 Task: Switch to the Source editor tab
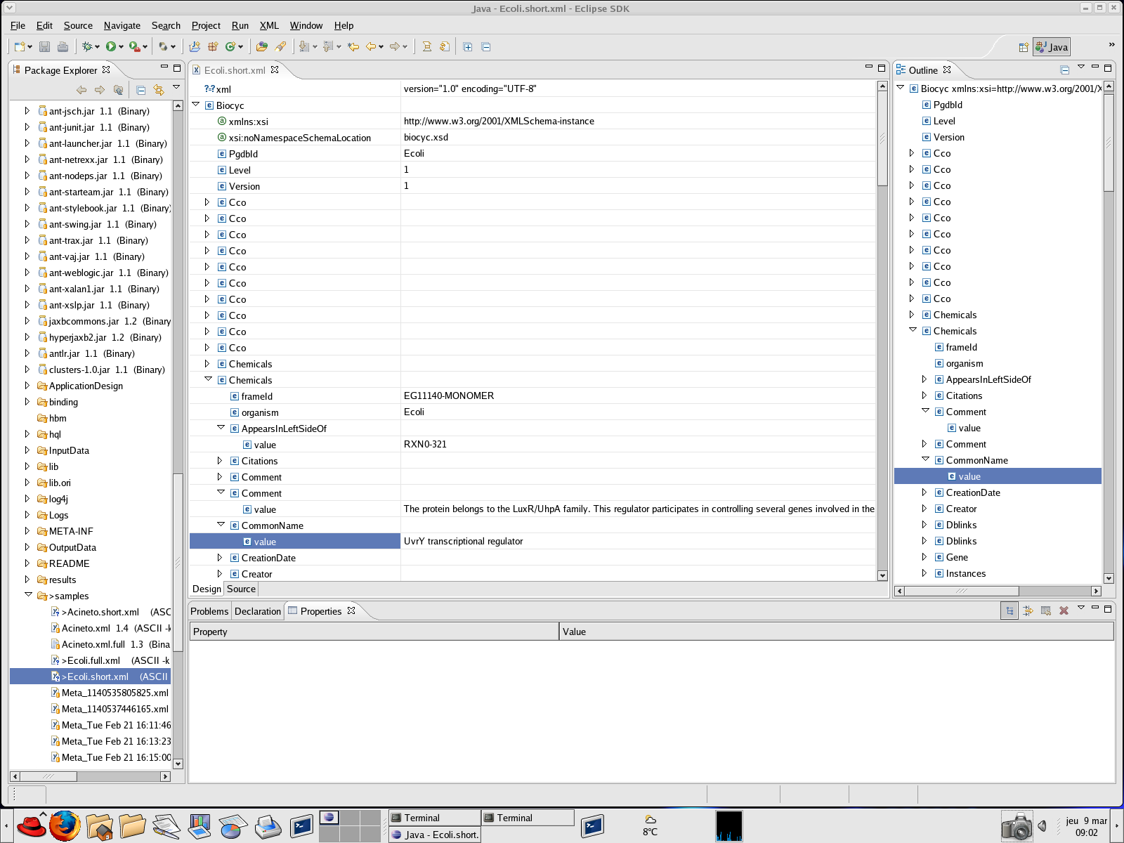[241, 589]
